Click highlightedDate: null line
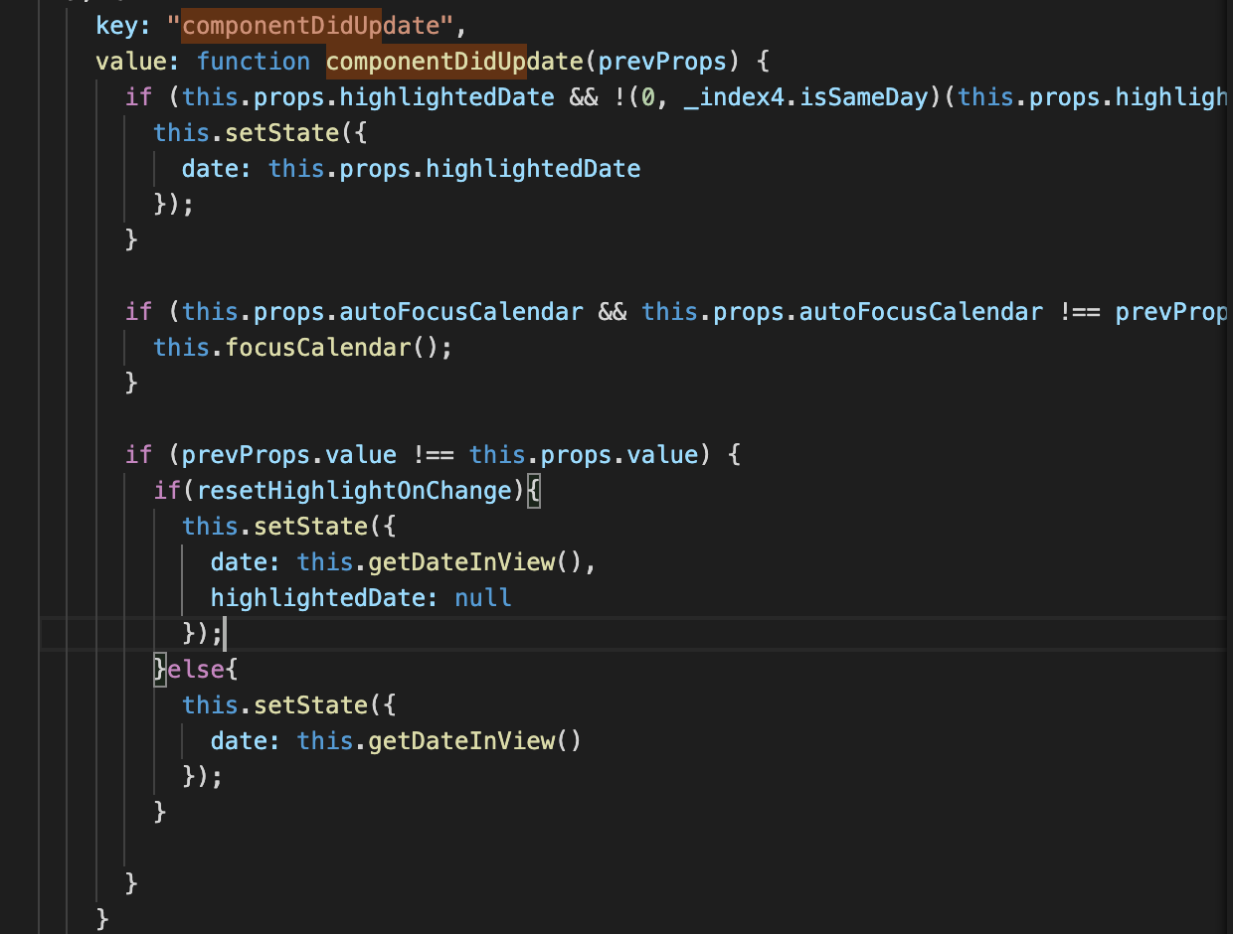1233x934 pixels. coord(361,597)
